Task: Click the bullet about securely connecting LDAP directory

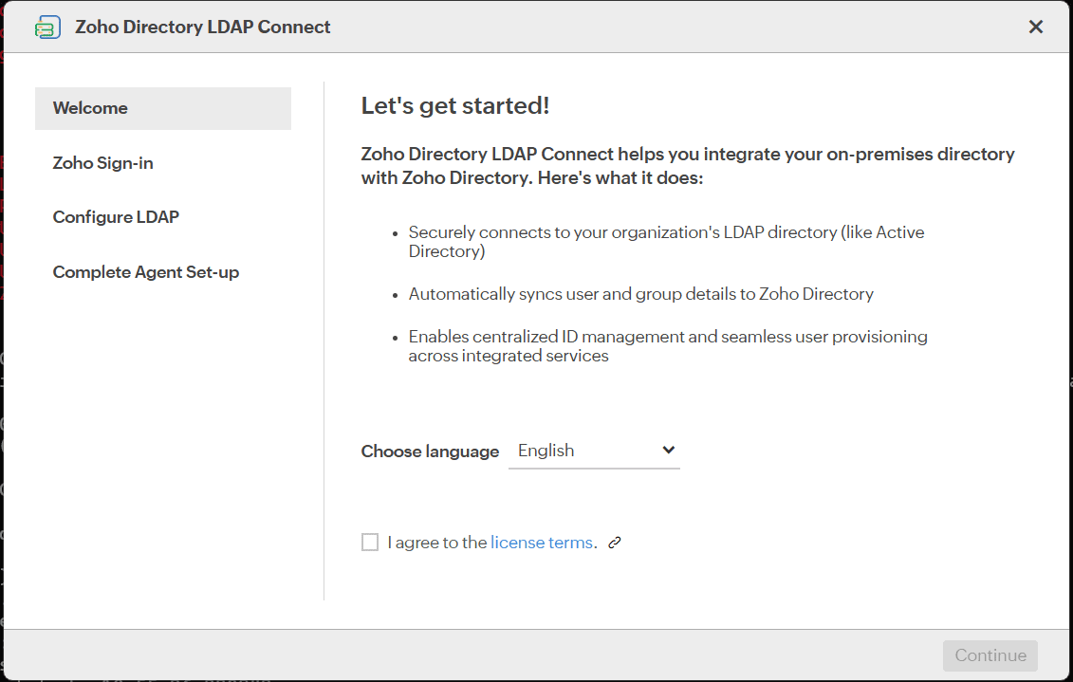Action: pos(666,242)
